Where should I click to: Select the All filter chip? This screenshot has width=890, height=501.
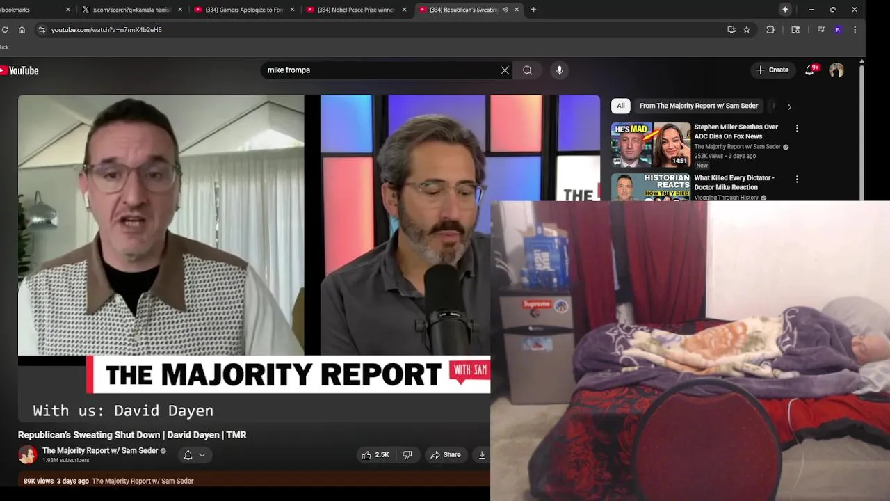(621, 106)
